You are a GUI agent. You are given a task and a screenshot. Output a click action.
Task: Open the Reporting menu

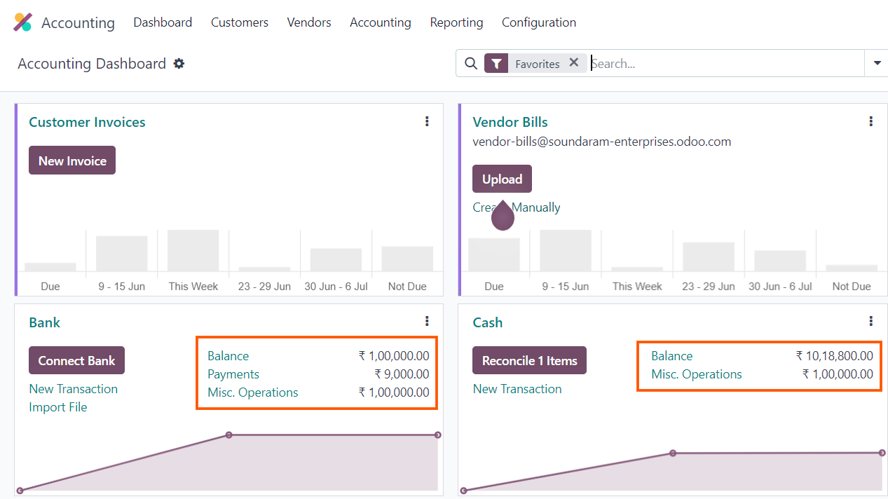coord(456,22)
